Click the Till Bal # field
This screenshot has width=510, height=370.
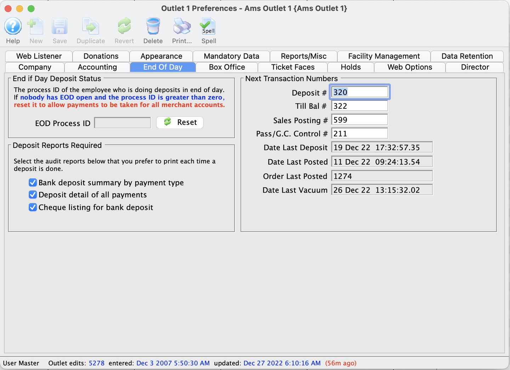pyautogui.click(x=359, y=106)
